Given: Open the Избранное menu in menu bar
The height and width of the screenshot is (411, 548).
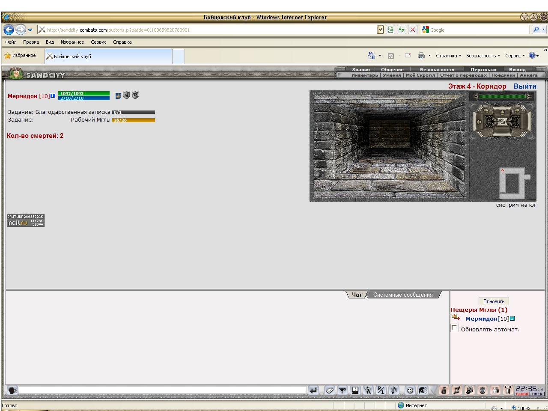Looking at the screenshot, I should [72, 42].
